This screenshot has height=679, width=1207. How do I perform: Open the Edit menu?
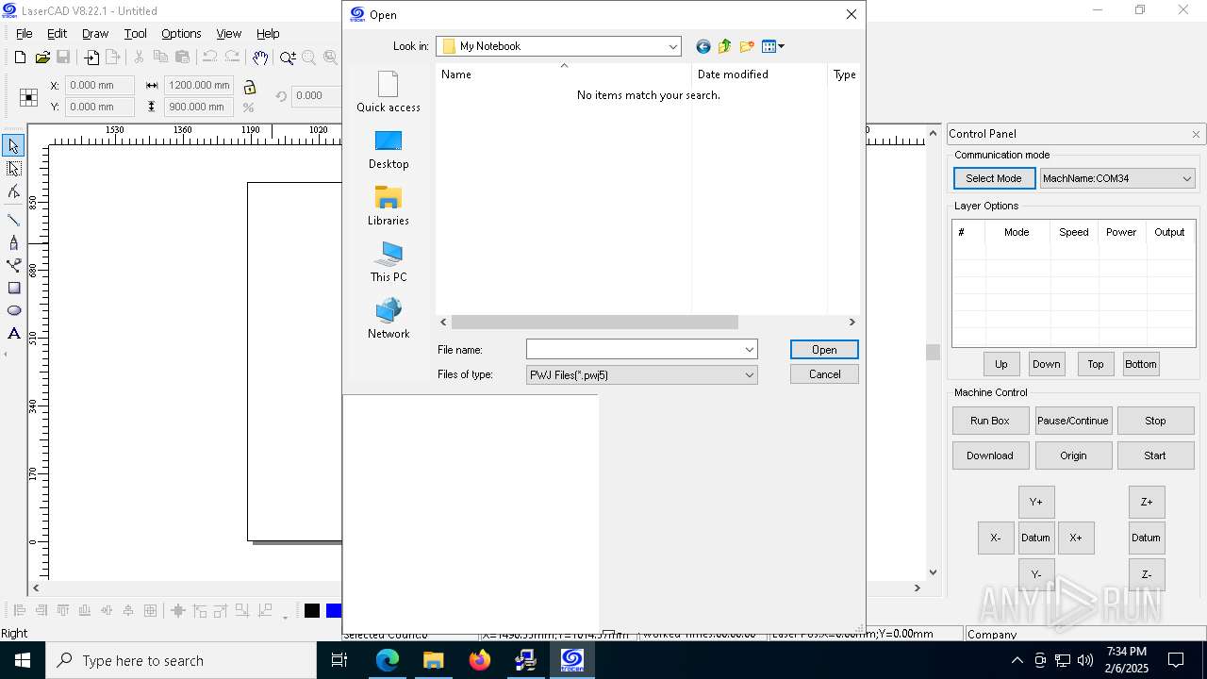pos(57,33)
